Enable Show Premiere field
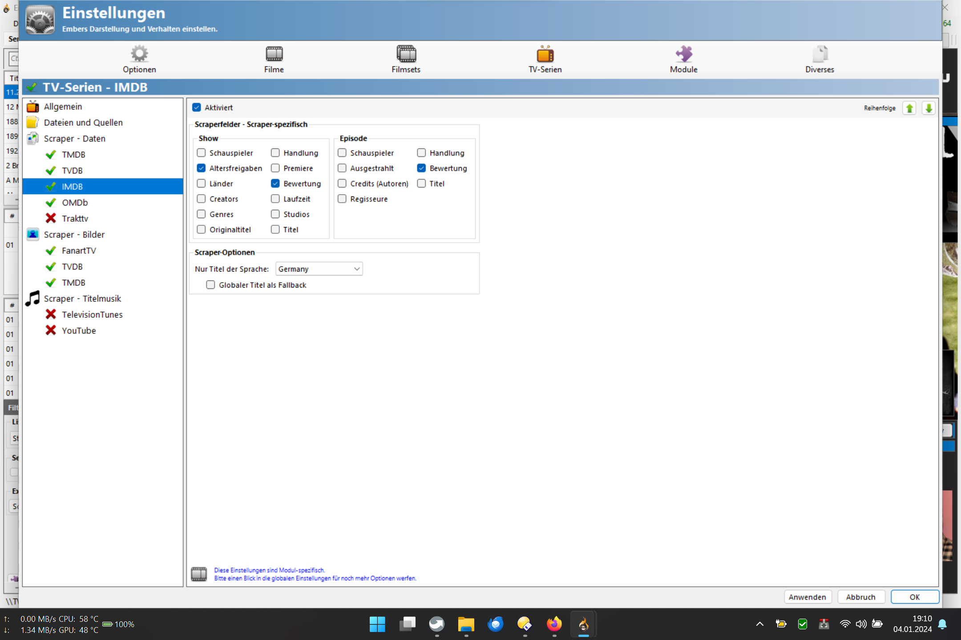Screen dimensions: 961x640 (275, 168)
